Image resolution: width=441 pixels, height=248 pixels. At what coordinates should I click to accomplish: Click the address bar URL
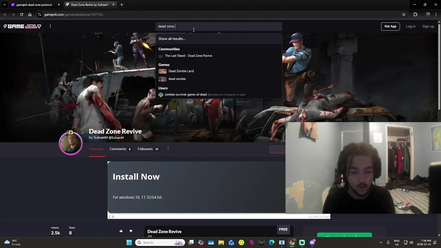click(73, 14)
